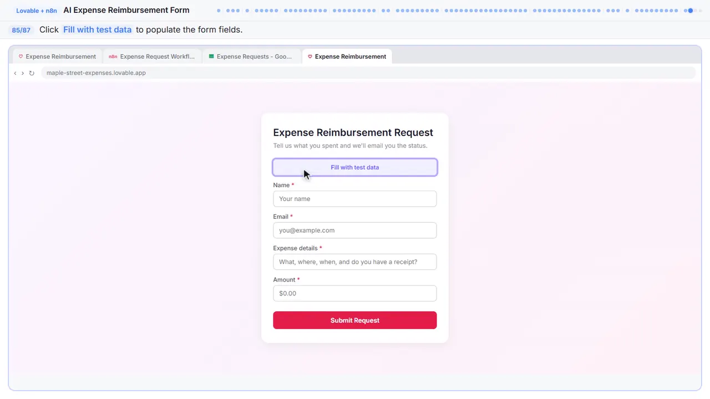Click the AI Expense Reimbursement Form title
This screenshot has width=710, height=399.
point(126,10)
